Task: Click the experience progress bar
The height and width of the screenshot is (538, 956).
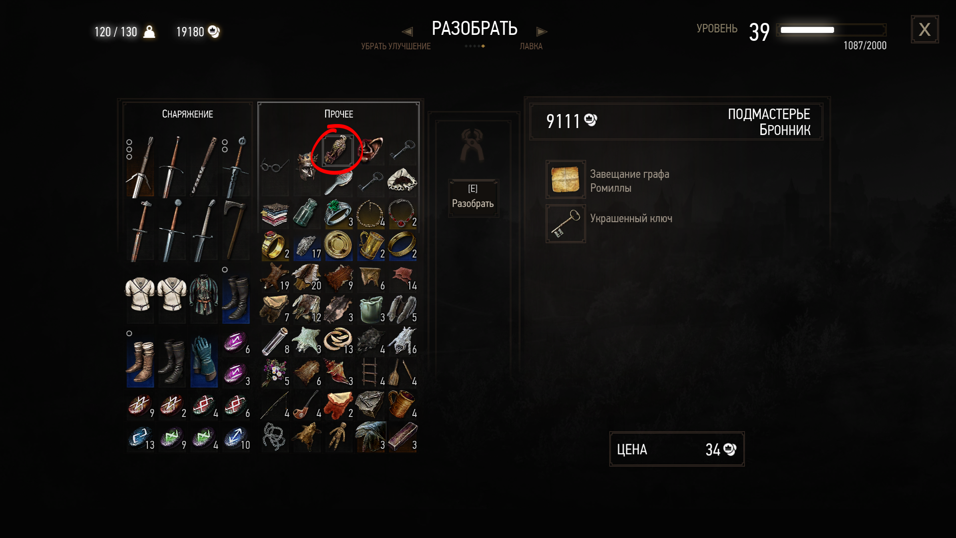Action: tap(831, 30)
